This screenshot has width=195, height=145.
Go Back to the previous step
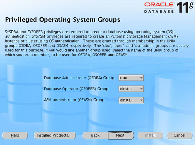pyautogui.click(x=95, y=135)
